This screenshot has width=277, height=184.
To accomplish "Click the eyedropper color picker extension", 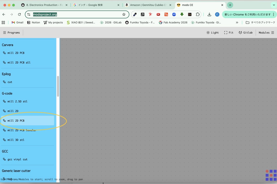I will click(x=135, y=14).
